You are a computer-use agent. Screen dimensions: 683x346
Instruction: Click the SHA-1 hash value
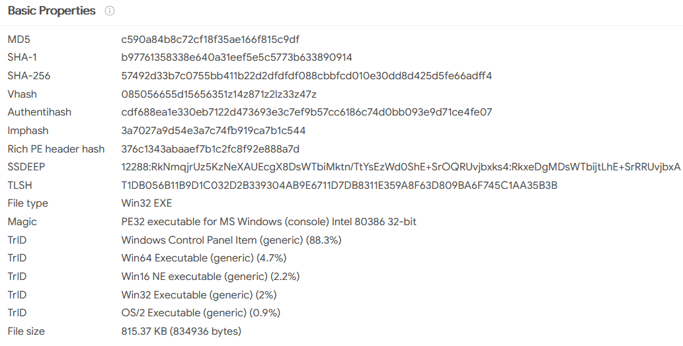(237, 57)
